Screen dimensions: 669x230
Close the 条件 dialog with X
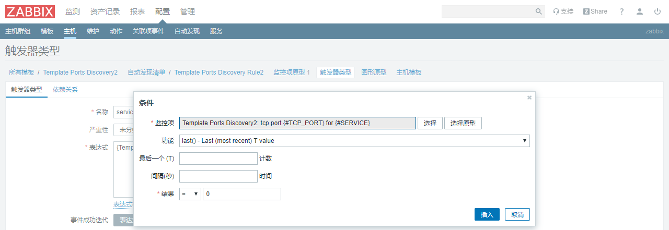point(529,98)
